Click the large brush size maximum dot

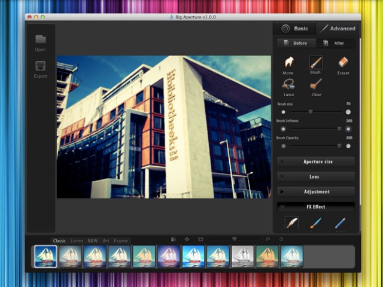click(348, 112)
